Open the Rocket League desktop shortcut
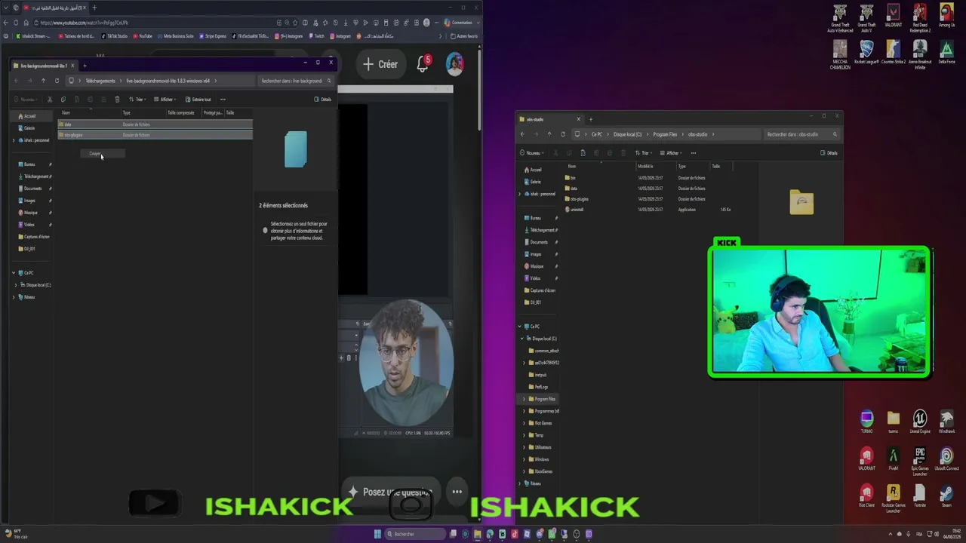The image size is (966, 543). (866, 52)
